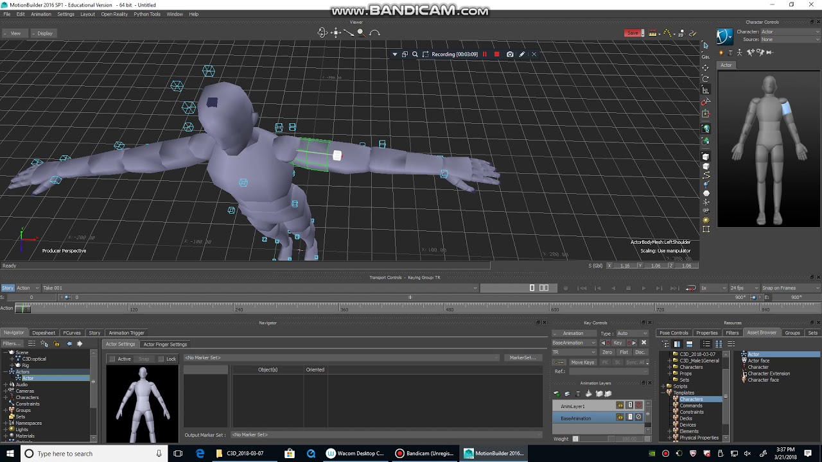The image size is (822, 462).
Task: Open the BaseAnimation layer dropdown
Action: [x=575, y=343]
